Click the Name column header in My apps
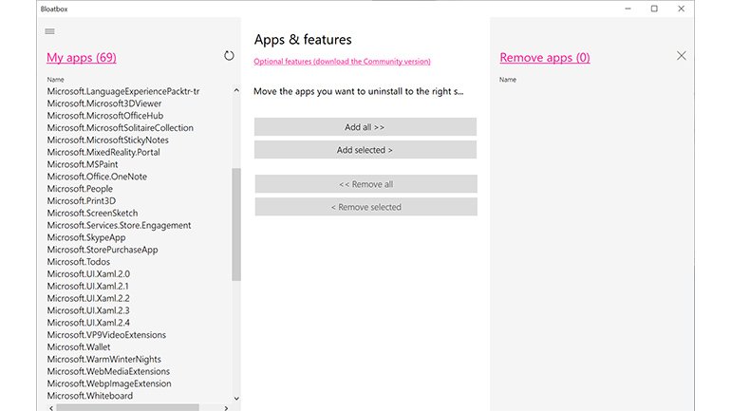Viewport: 731px width, 411px height. coord(55,80)
